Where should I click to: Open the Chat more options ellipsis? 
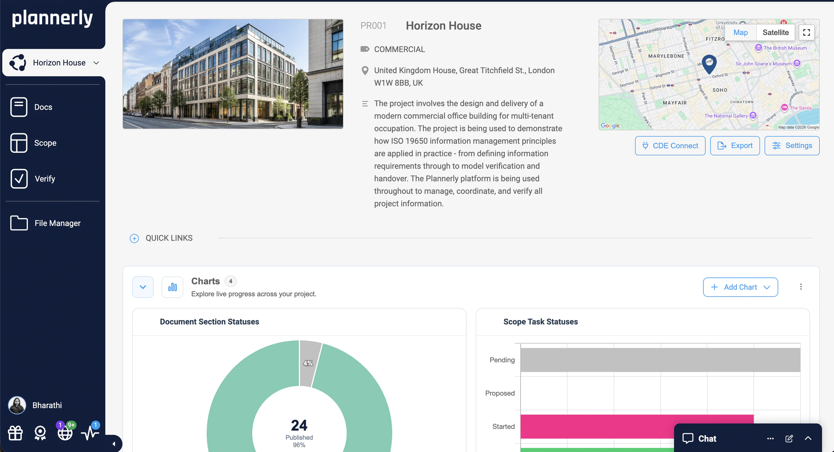[770, 438]
